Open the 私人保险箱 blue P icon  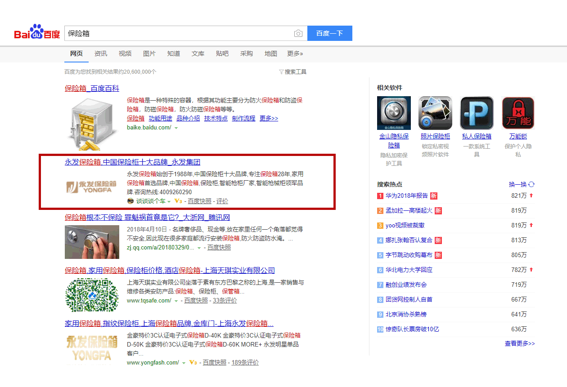click(477, 113)
